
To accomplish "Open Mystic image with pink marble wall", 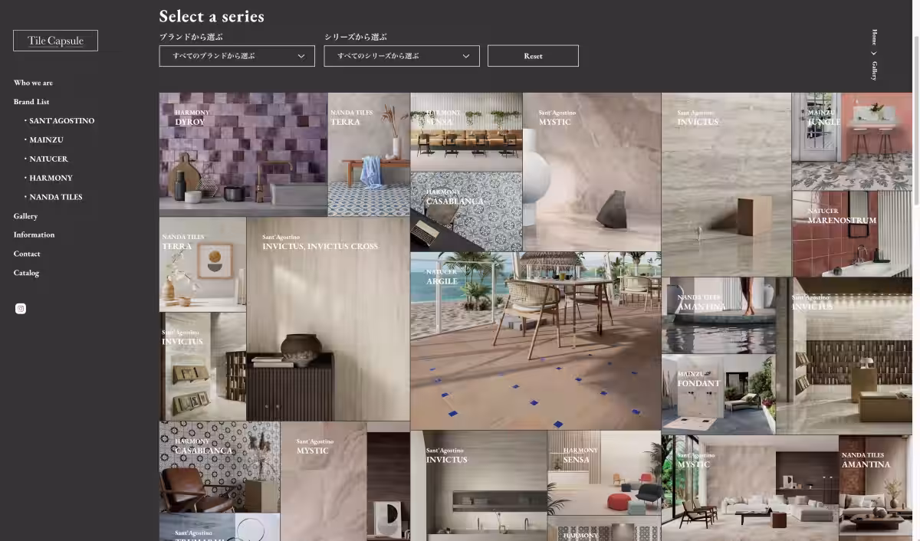I will (x=345, y=481).
